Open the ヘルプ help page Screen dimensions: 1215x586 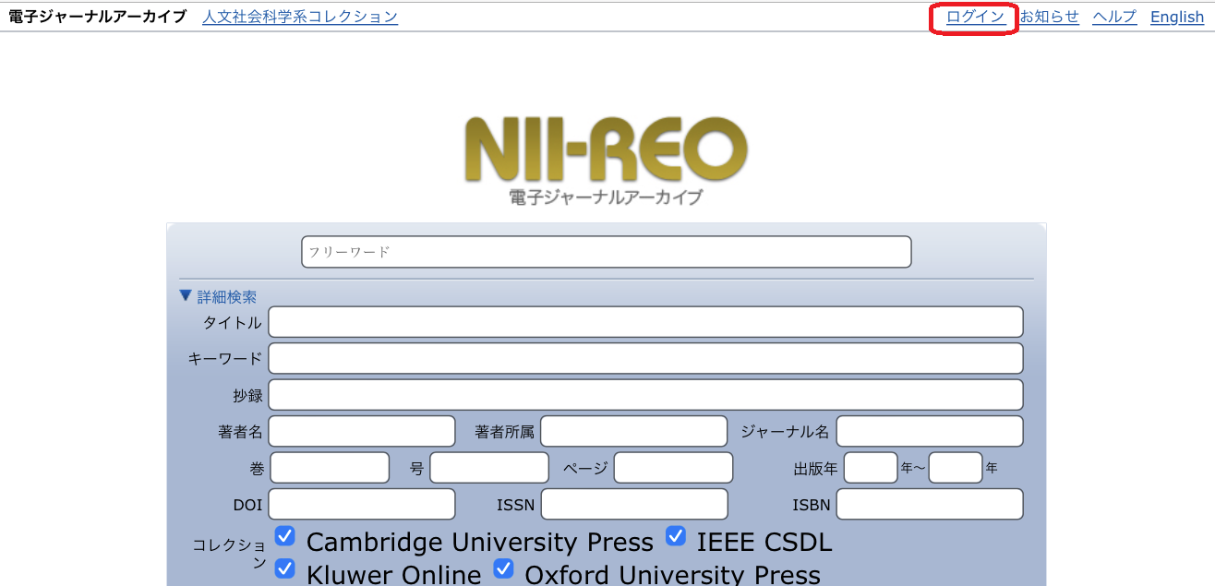(1114, 17)
